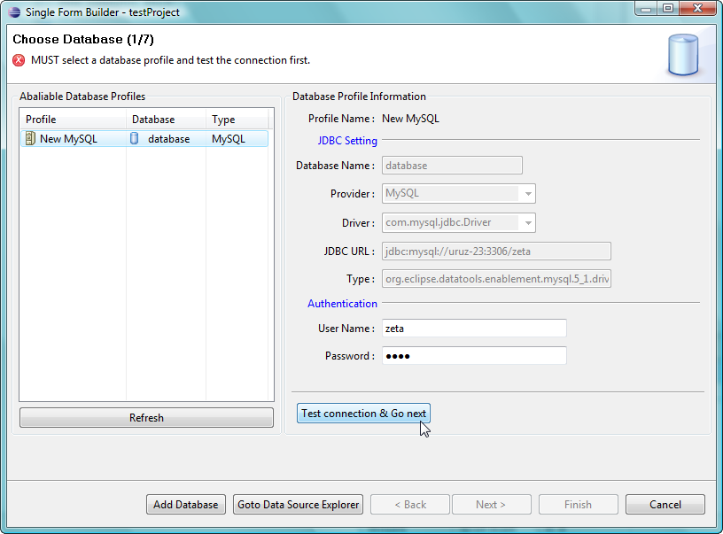Maximize the Single Form Builder window

(x=667, y=8)
